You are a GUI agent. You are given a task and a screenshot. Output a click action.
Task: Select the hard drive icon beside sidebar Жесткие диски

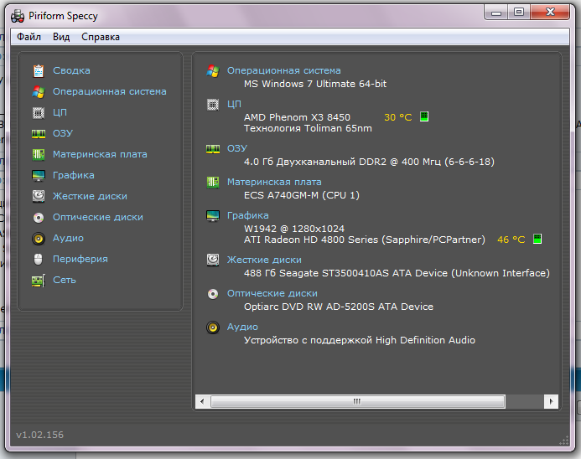coord(38,196)
